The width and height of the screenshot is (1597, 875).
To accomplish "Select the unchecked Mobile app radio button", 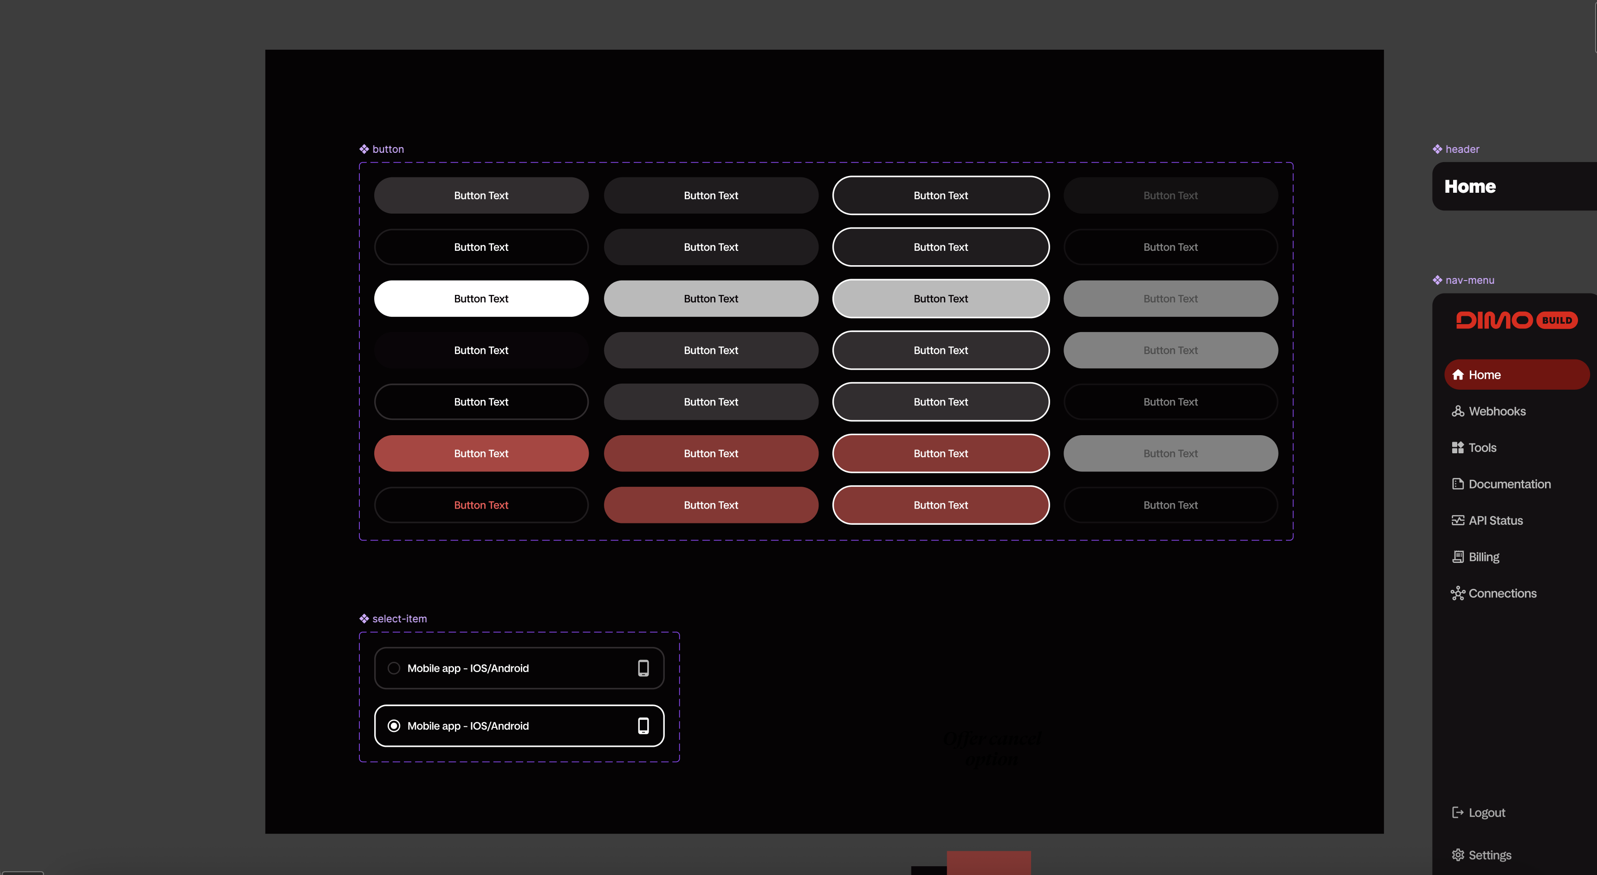I will (394, 668).
